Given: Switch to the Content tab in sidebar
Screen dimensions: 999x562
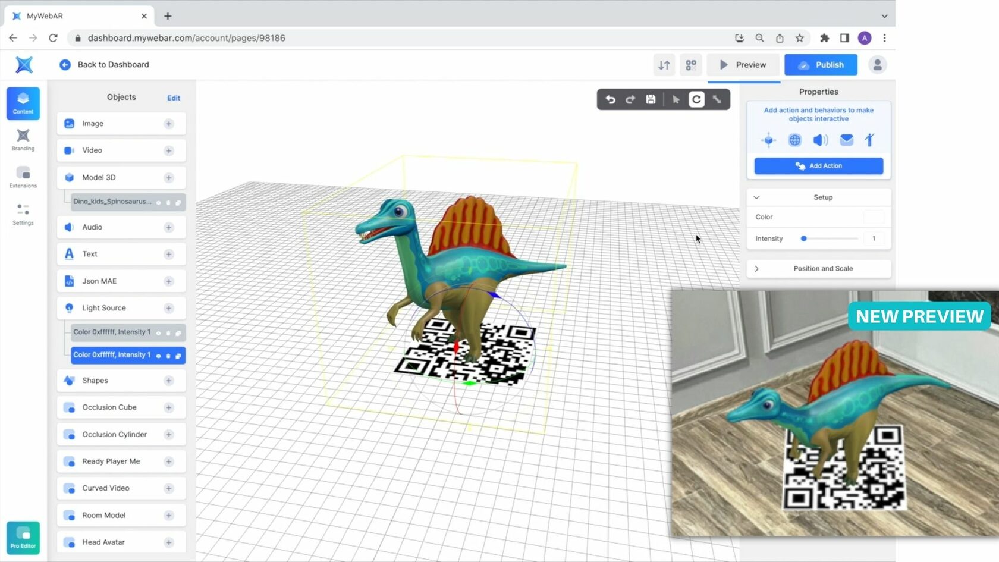Looking at the screenshot, I should 23,103.
